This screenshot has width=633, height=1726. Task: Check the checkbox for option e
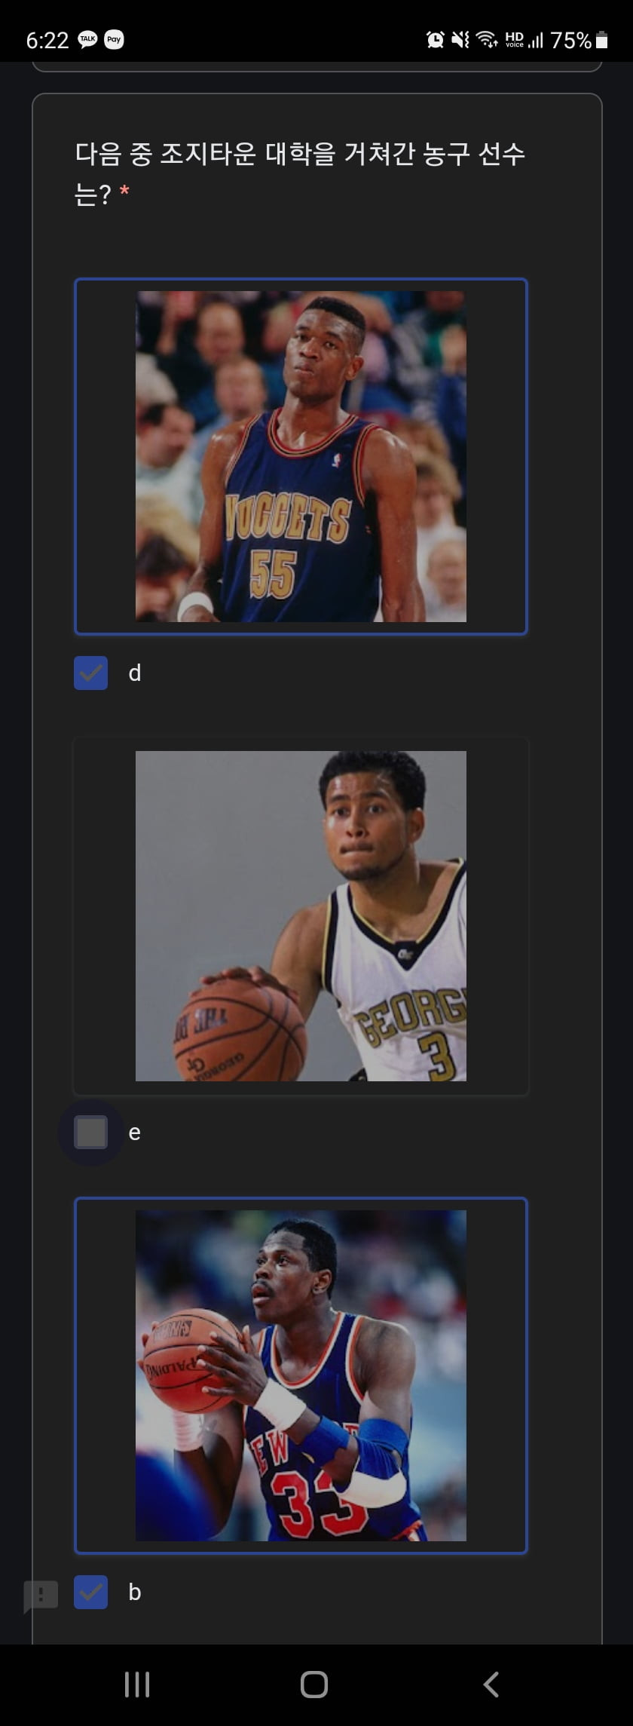point(90,1133)
